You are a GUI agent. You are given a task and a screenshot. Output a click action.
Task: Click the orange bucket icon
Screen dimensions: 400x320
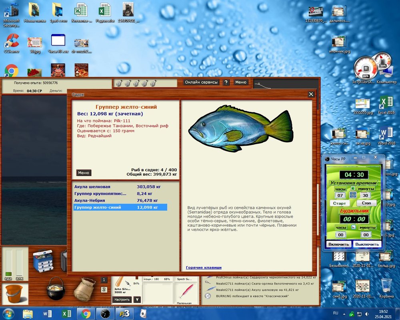(x=15, y=294)
